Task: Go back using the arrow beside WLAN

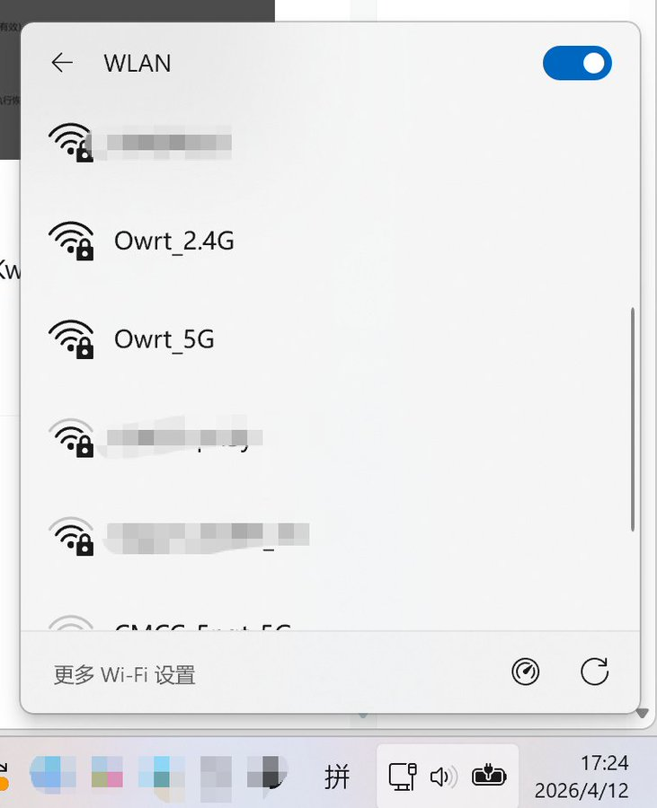Action: pyautogui.click(x=62, y=63)
